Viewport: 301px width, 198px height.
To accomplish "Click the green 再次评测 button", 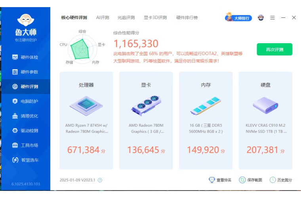I will click(274, 49).
